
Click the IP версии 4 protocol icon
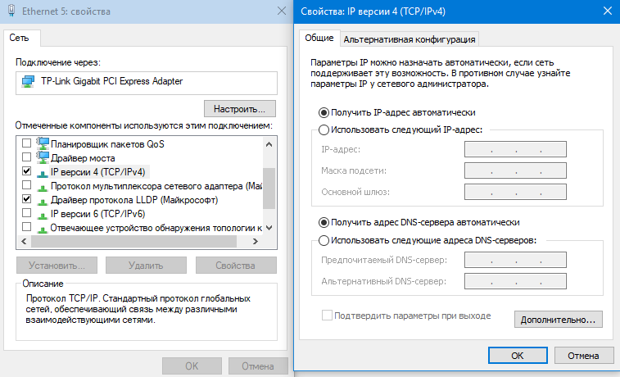pos(42,171)
